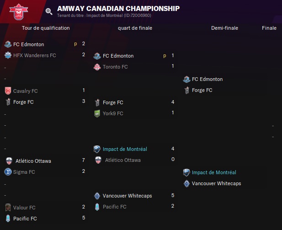Click Vancouver Whitecaps crest in the semi-final
Viewport: 282px width, 230px height.
[186, 183]
